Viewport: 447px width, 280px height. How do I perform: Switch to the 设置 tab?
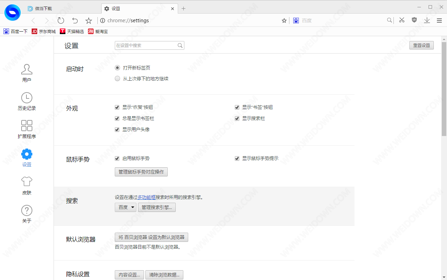pyautogui.click(x=139, y=8)
